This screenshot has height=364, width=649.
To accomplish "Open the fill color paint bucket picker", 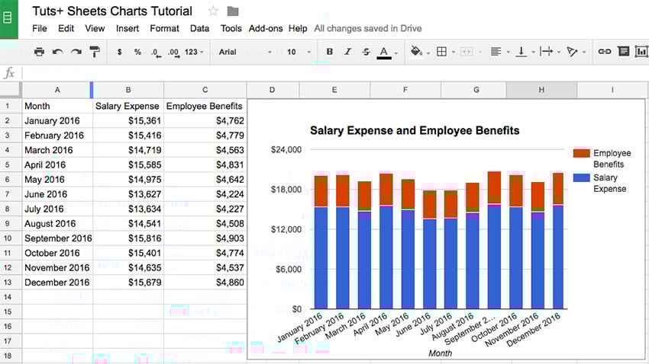I will tap(419, 52).
